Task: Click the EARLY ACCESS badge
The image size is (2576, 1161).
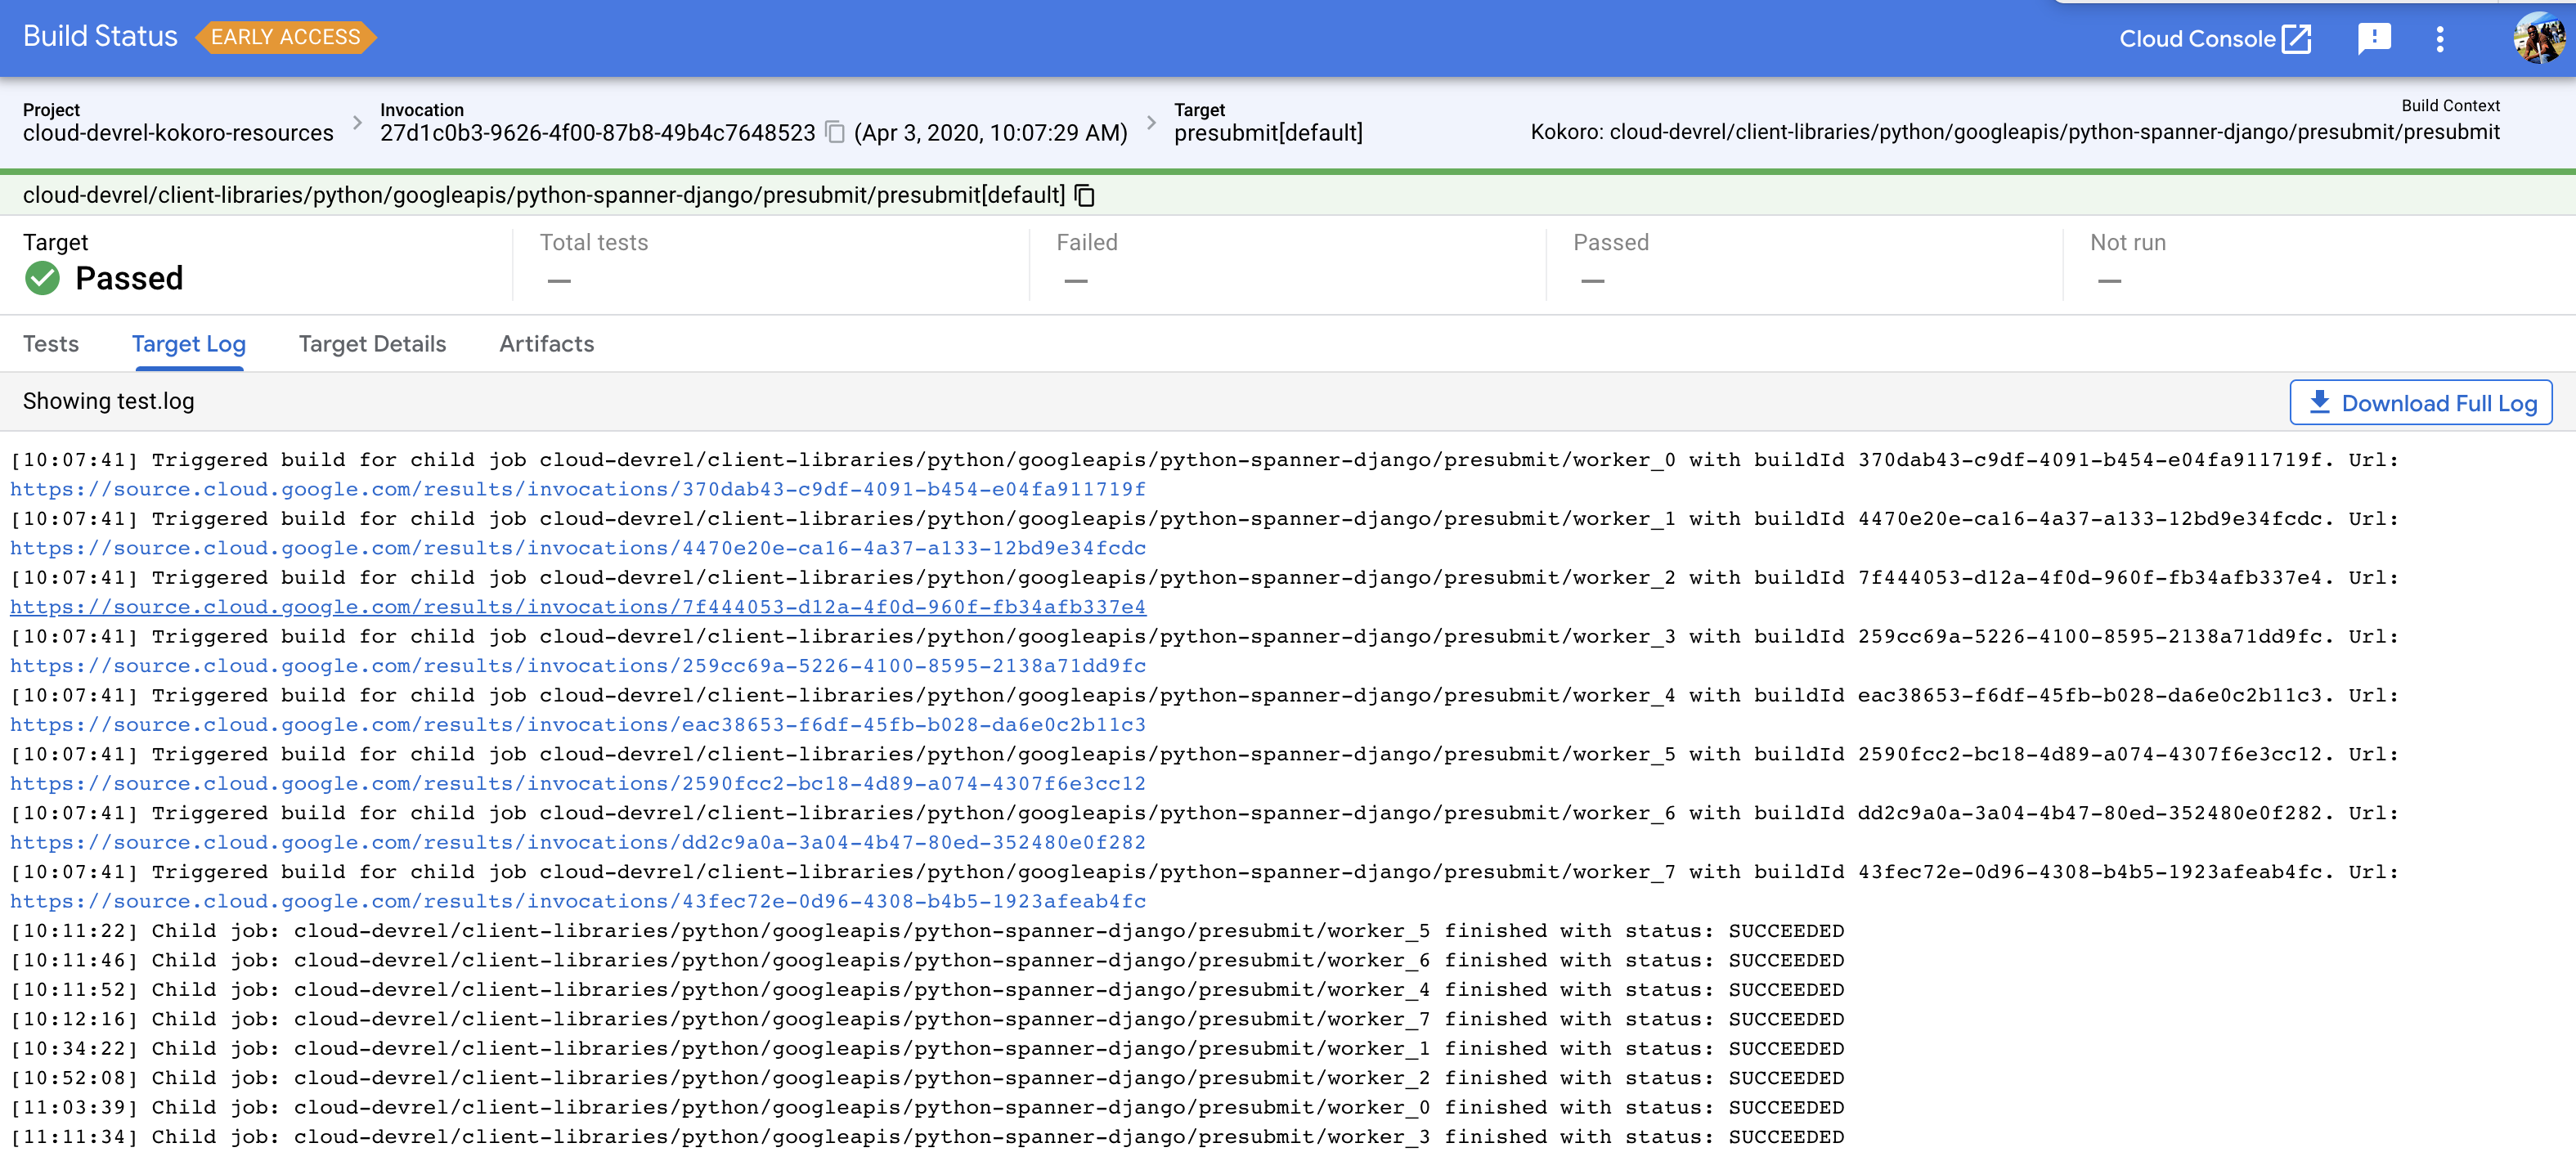Action: pos(285,37)
